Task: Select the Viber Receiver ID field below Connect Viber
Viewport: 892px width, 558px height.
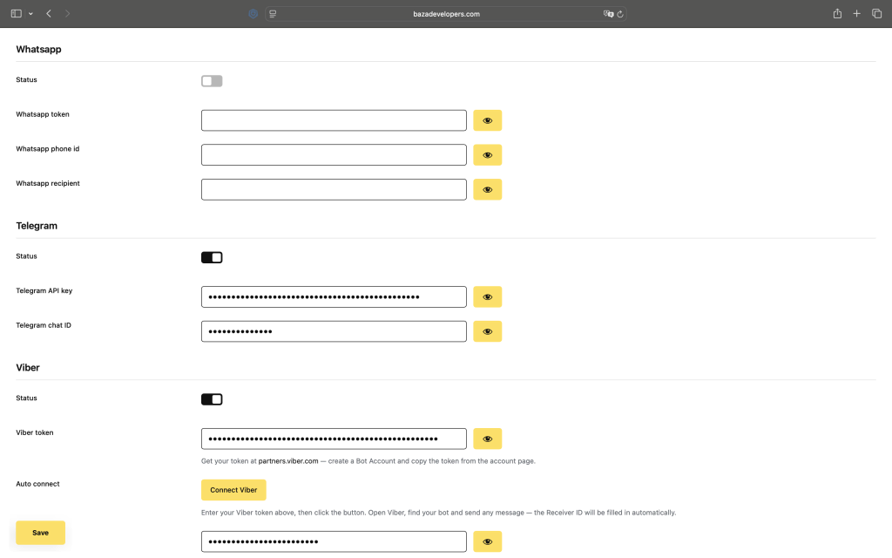Action: point(334,541)
